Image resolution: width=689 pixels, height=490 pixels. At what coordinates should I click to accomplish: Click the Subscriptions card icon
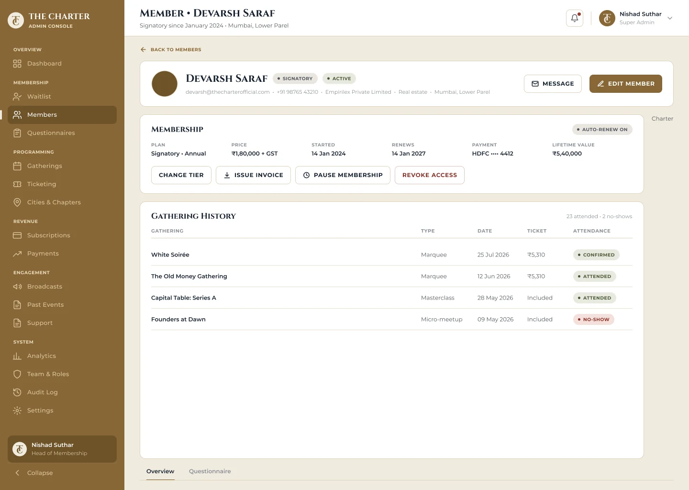17,235
